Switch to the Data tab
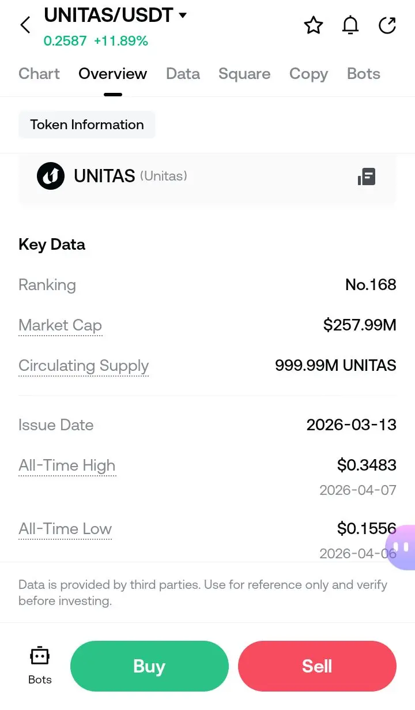 (x=183, y=74)
